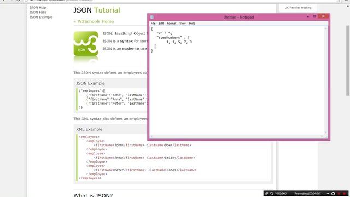Viewport: 350px width, 197px height.
Task: Click Notepad's vertical scrollbar up arrow
Action: tap(326, 28)
